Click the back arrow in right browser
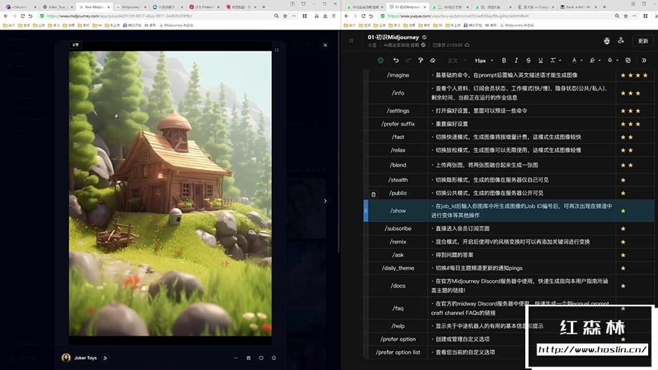The image size is (658, 370). 347,16
